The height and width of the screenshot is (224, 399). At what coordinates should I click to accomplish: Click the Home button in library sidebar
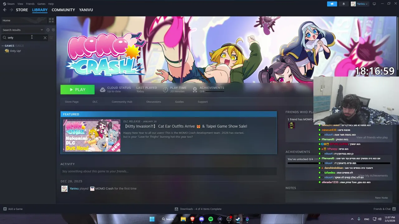[x=23, y=20]
